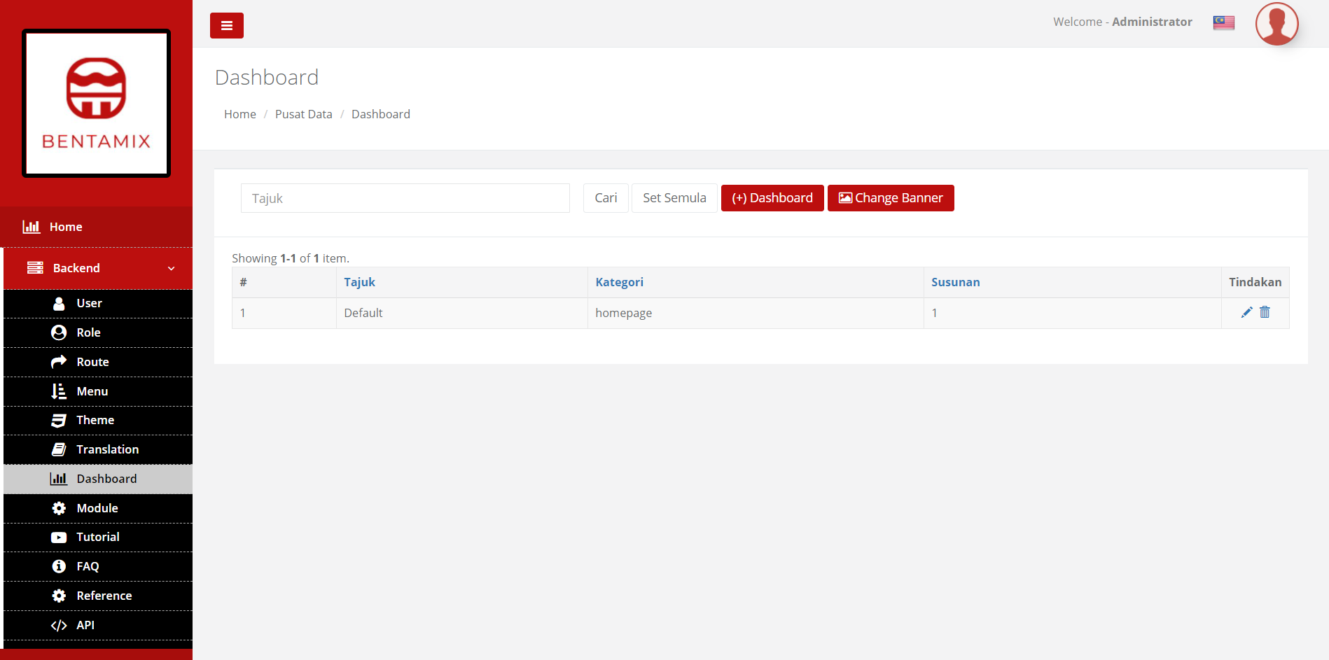Focus the Tajuk search input field
Viewport: 1329px width, 660px height.
click(405, 198)
